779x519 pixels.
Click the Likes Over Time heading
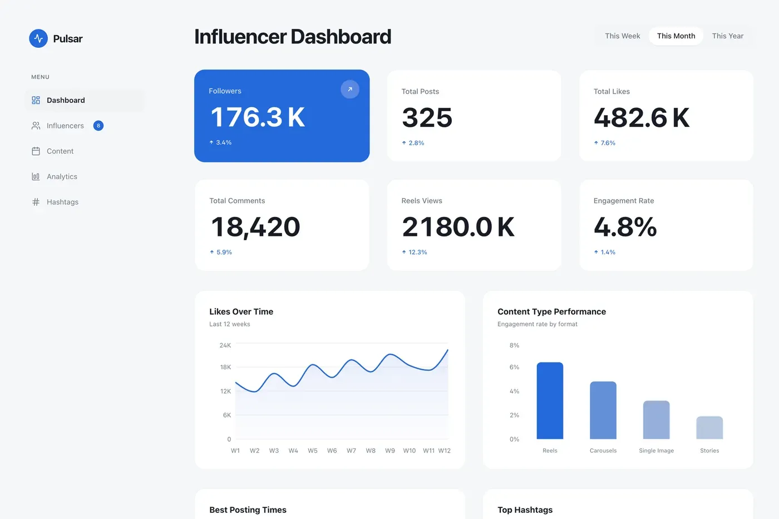[241, 312]
